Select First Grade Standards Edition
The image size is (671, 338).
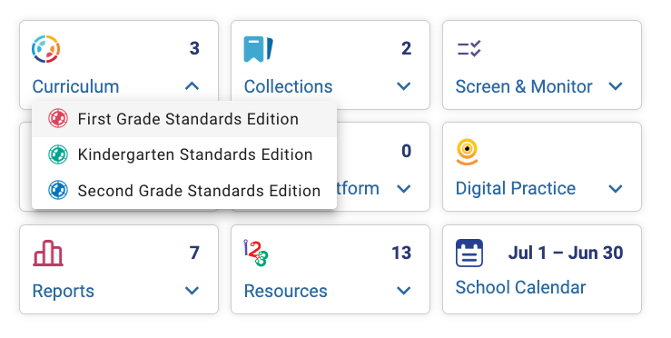coord(184,119)
